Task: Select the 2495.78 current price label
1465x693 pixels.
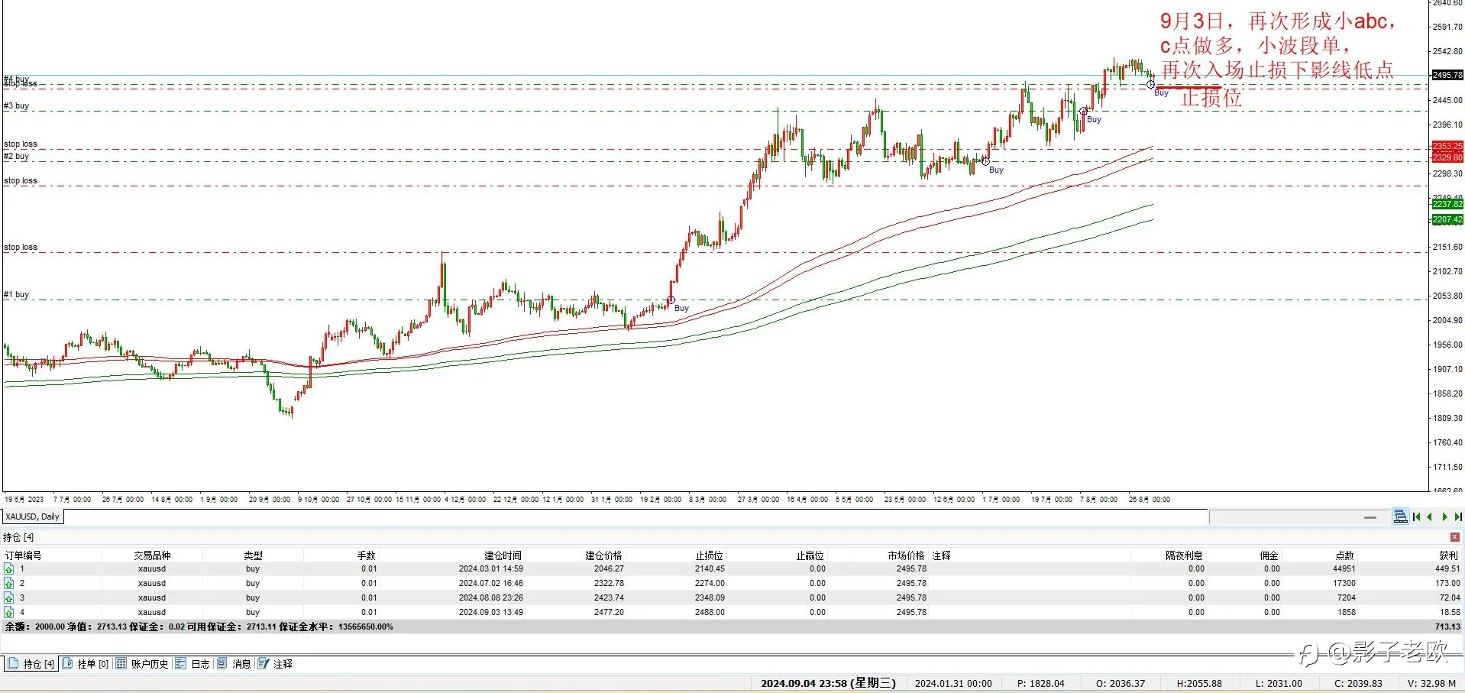Action: [x=1447, y=75]
